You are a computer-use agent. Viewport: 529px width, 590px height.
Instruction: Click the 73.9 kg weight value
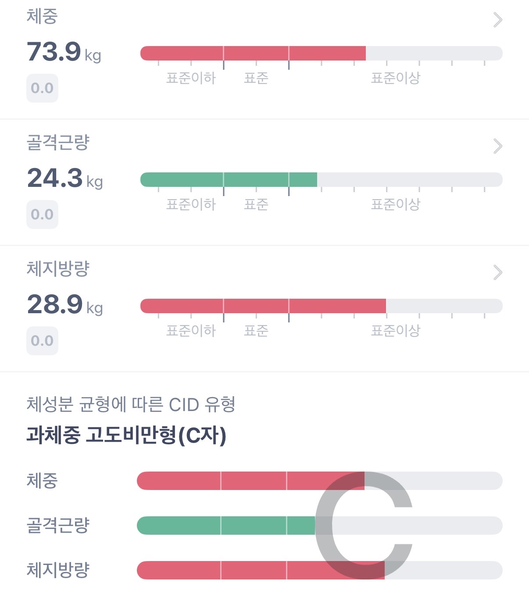click(64, 52)
